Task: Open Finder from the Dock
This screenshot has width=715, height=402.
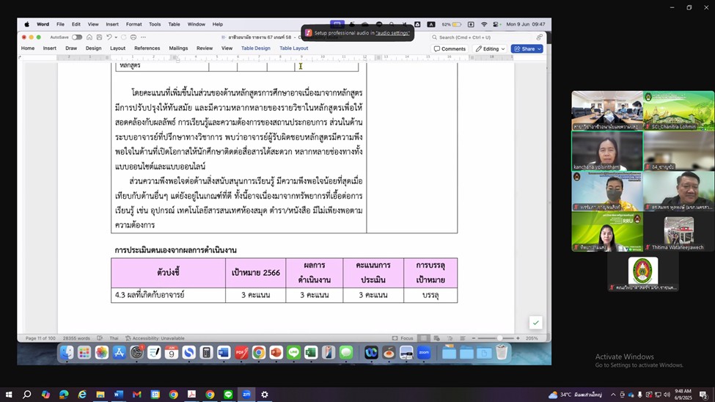Action: (x=67, y=353)
